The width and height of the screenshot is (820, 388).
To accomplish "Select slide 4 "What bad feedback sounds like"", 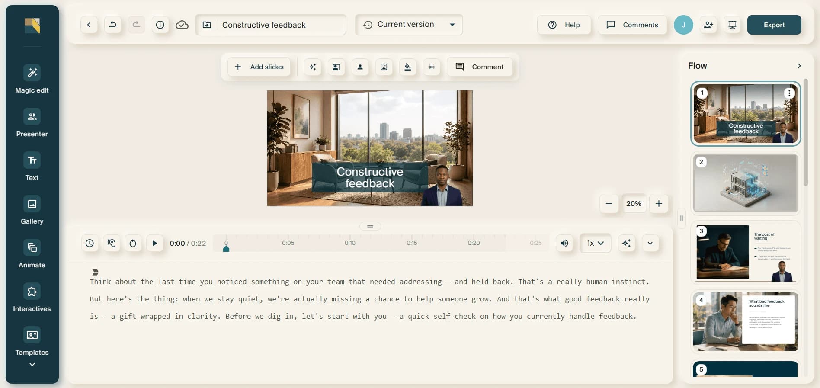I will click(x=746, y=322).
